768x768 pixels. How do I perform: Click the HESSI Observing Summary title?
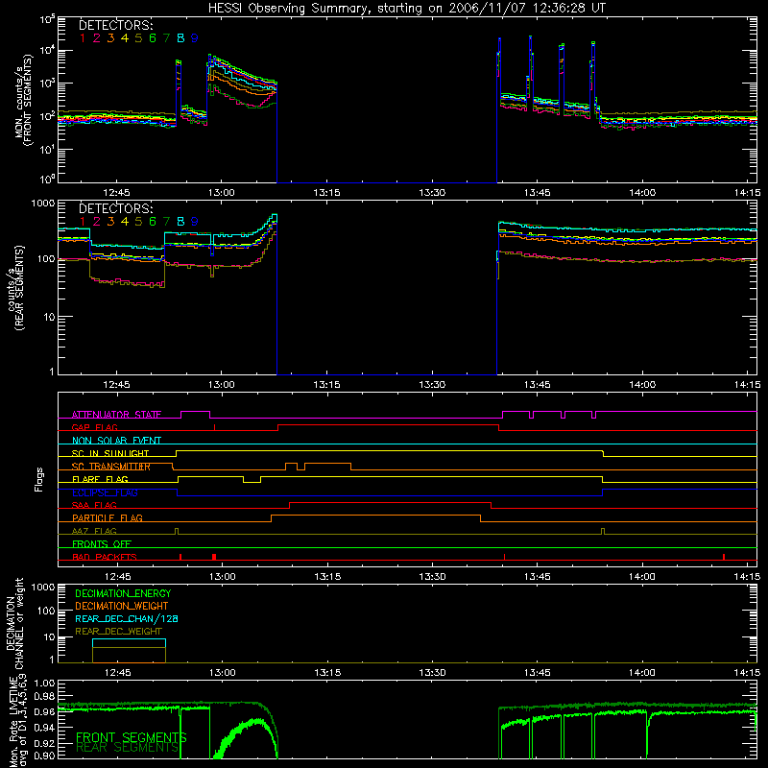pos(407,8)
